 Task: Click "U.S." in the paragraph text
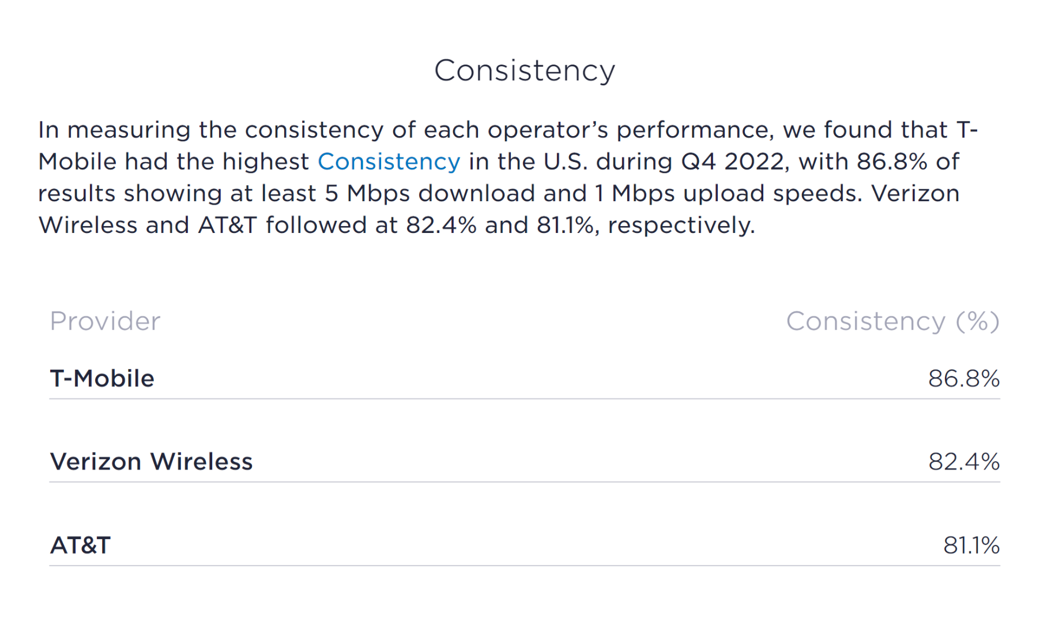(566, 161)
